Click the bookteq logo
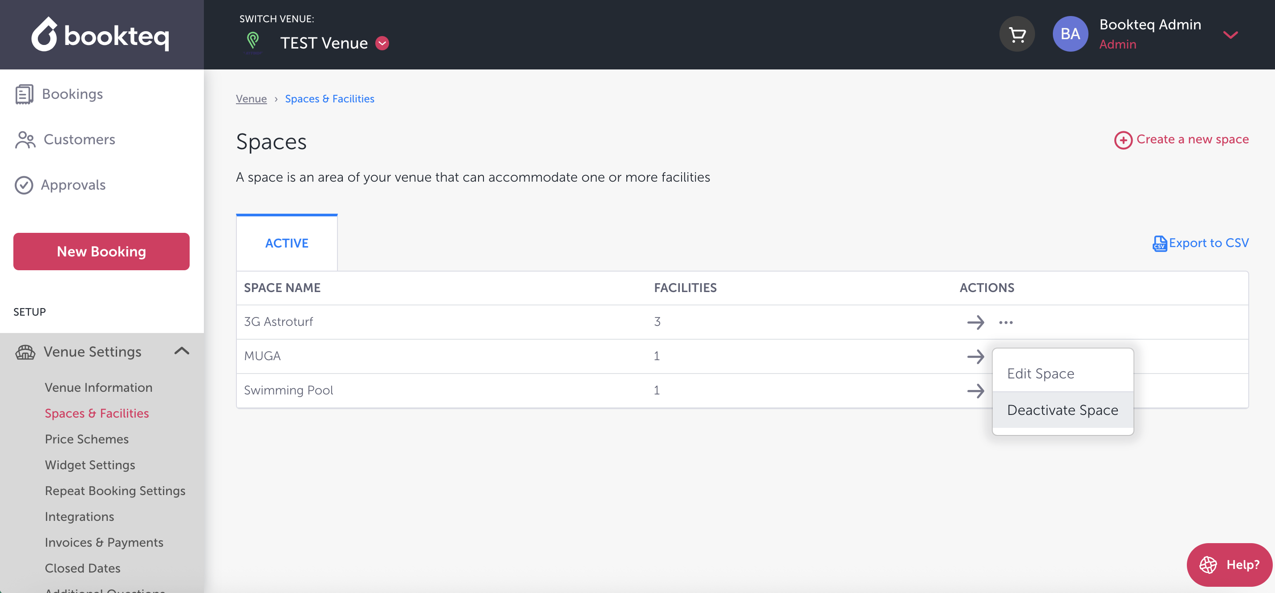This screenshot has height=593, width=1275. click(101, 35)
